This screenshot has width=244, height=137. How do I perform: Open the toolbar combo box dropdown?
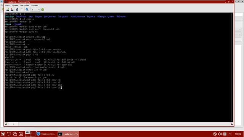tap(35, 10)
